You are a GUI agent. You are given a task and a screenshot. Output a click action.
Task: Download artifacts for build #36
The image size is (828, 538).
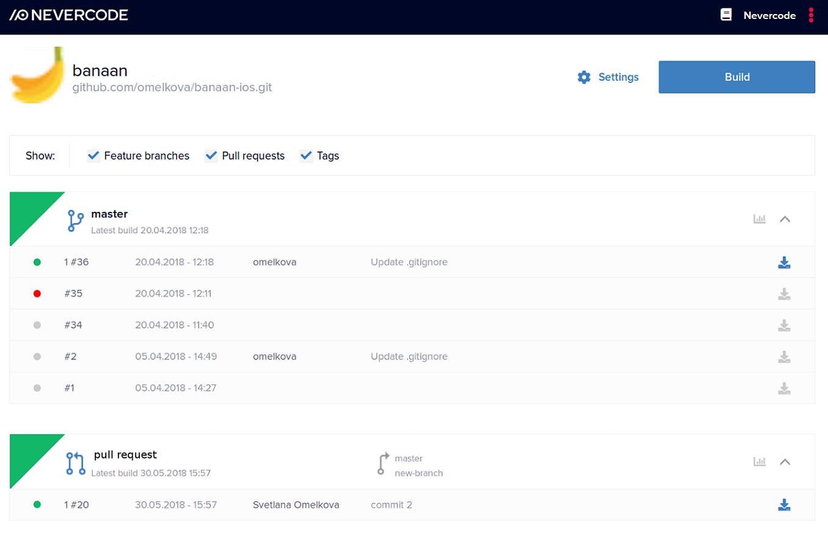pyautogui.click(x=785, y=263)
